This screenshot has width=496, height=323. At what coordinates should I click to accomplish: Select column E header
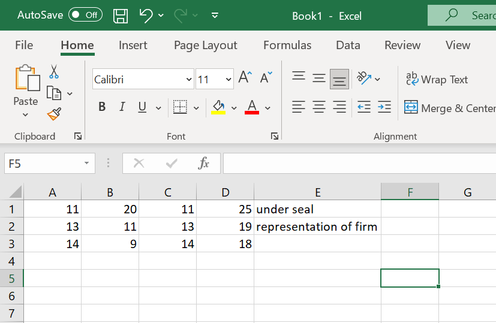click(317, 192)
